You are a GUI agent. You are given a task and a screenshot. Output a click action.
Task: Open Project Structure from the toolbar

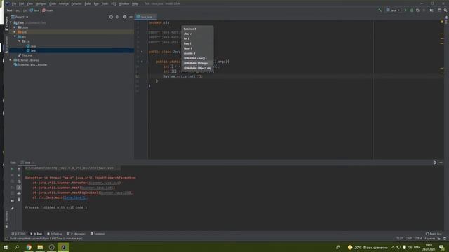pos(431,10)
